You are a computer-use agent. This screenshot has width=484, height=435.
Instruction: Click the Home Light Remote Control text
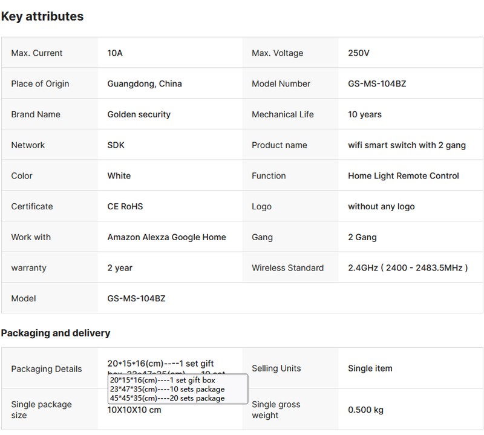pos(404,176)
